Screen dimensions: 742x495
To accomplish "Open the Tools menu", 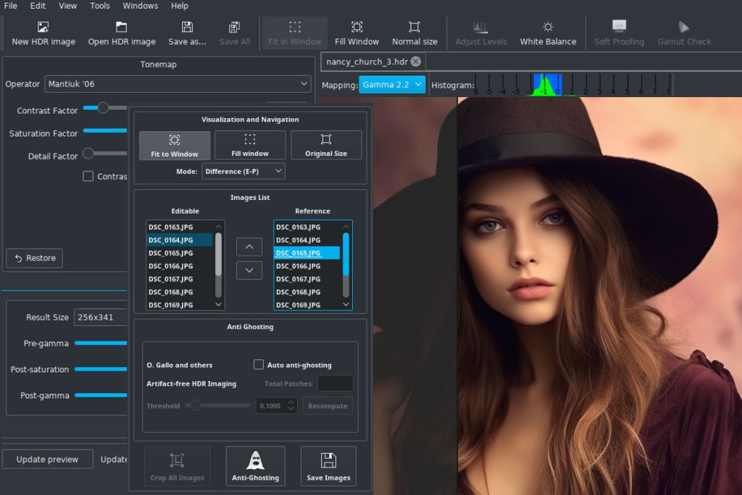I will (99, 6).
